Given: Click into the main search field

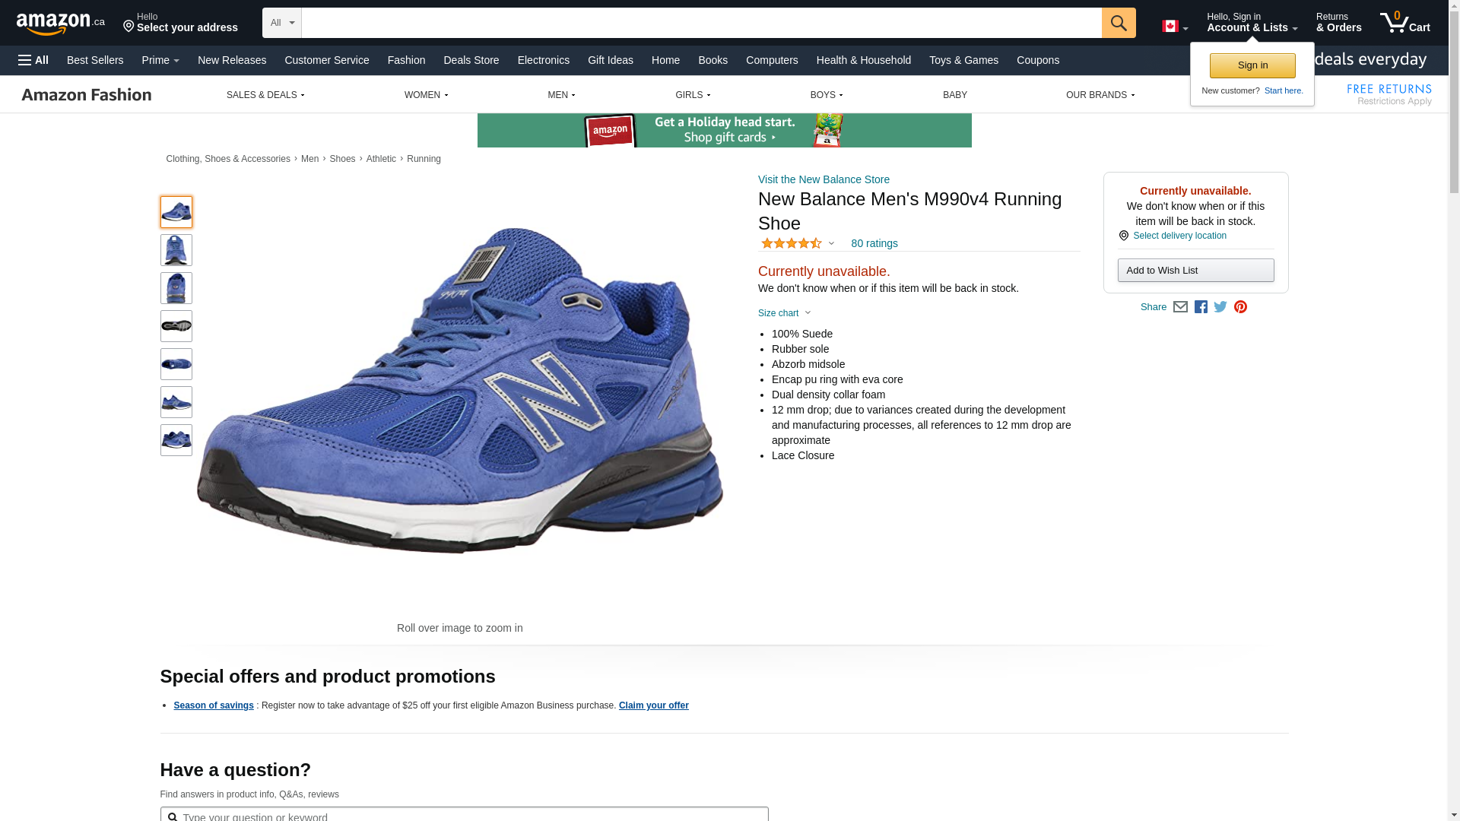Looking at the screenshot, I should (701, 23).
